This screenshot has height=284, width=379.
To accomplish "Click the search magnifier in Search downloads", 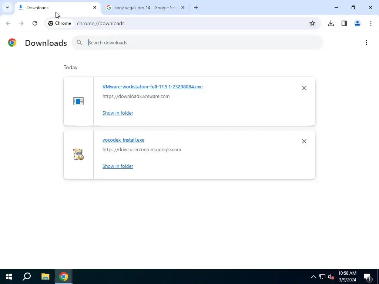I will 79,43.
